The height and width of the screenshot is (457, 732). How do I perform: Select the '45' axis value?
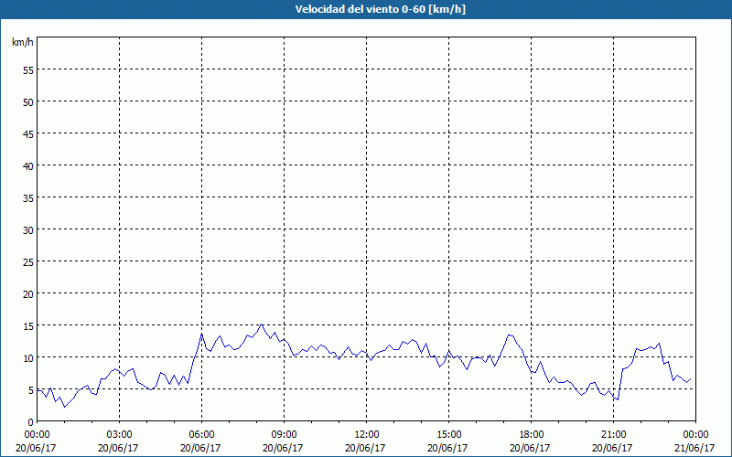coord(28,134)
